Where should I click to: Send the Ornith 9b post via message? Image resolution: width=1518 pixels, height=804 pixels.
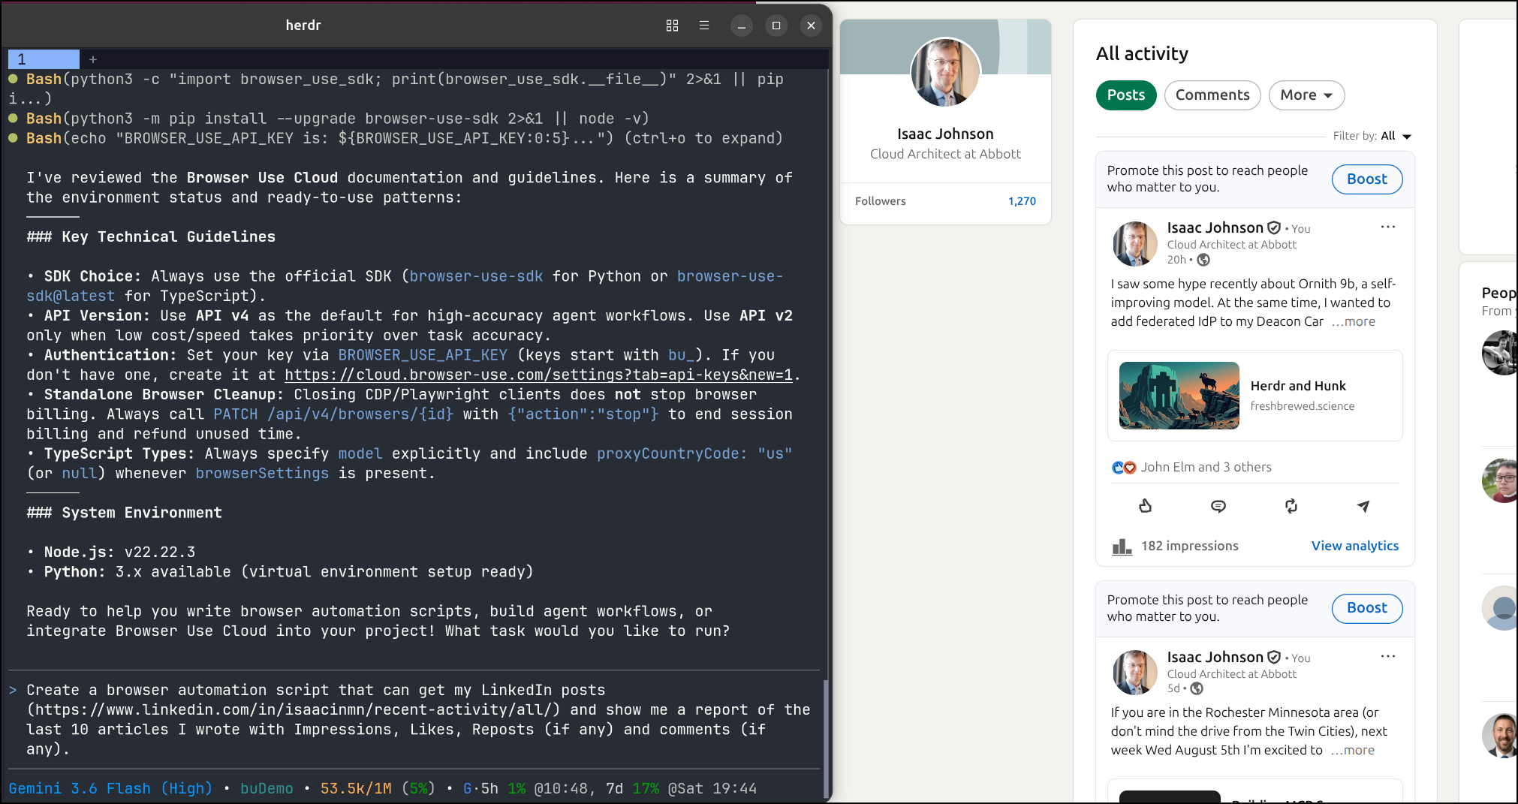1363,506
